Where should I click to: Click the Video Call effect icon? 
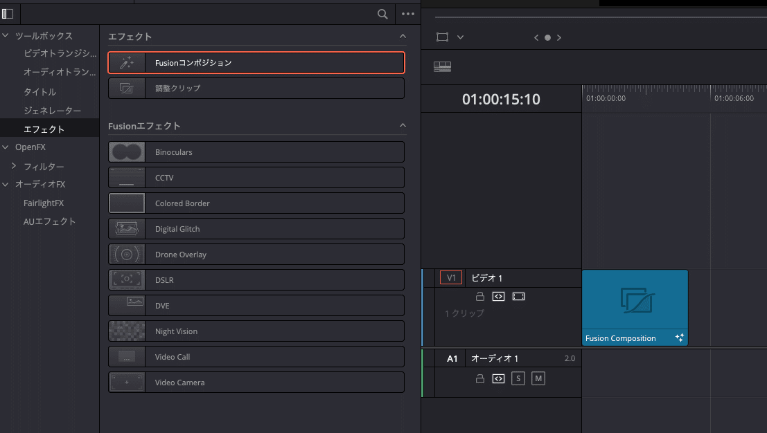[127, 357]
